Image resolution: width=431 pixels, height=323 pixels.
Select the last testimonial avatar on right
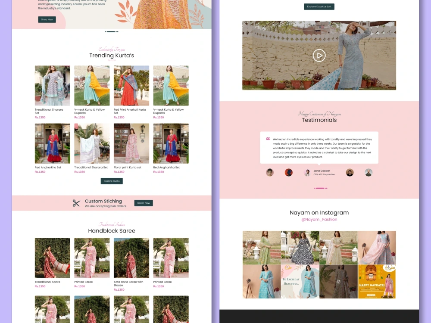click(369, 173)
